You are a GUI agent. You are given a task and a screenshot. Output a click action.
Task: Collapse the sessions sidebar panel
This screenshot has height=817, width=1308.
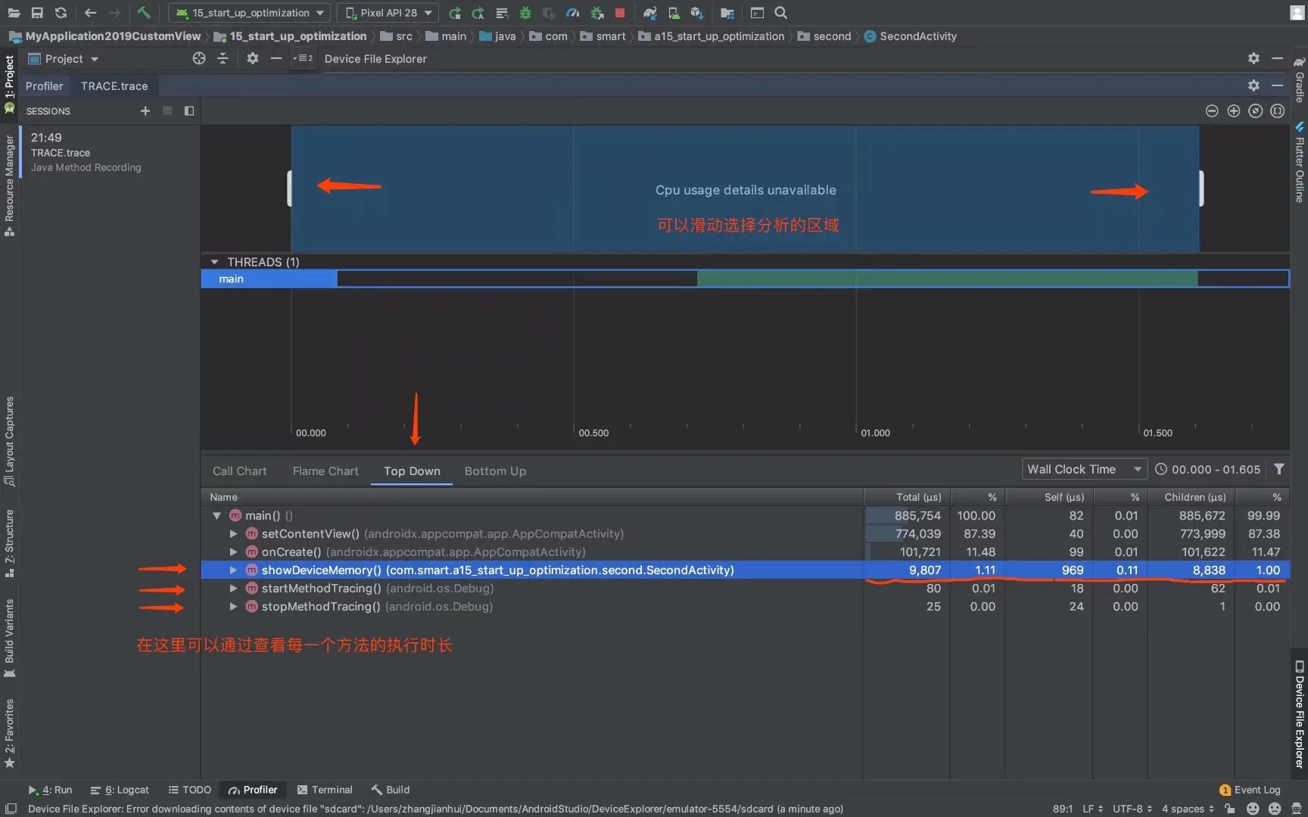coord(189,110)
